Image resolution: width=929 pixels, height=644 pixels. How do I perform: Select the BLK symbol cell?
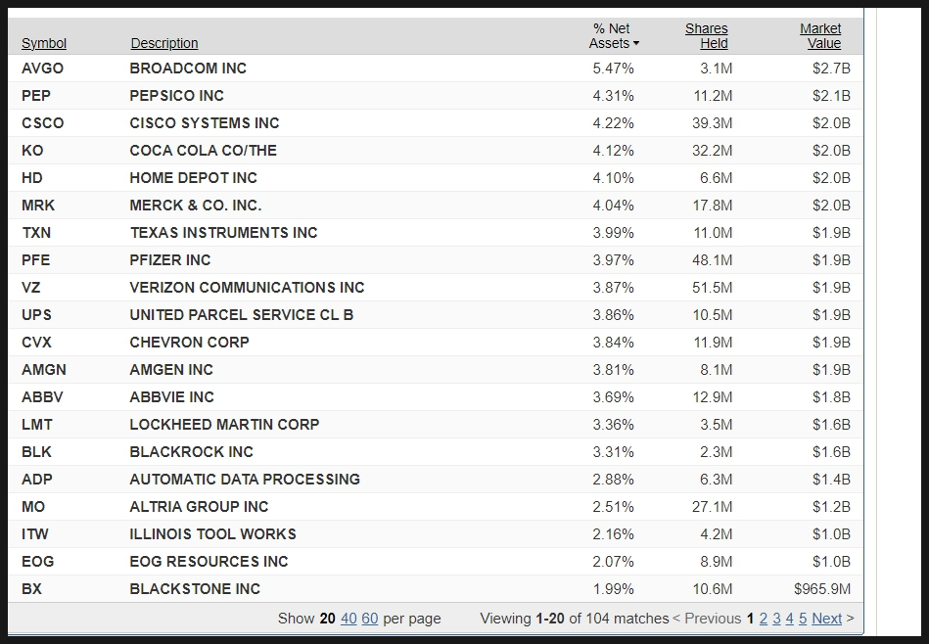pyautogui.click(x=37, y=452)
